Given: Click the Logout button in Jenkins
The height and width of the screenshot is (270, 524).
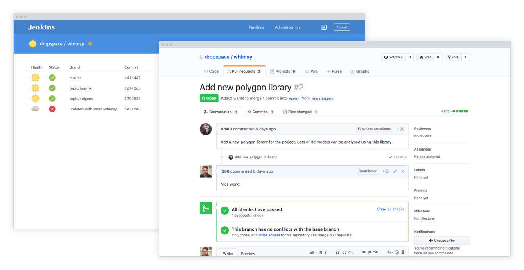Looking at the screenshot, I should point(342,27).
